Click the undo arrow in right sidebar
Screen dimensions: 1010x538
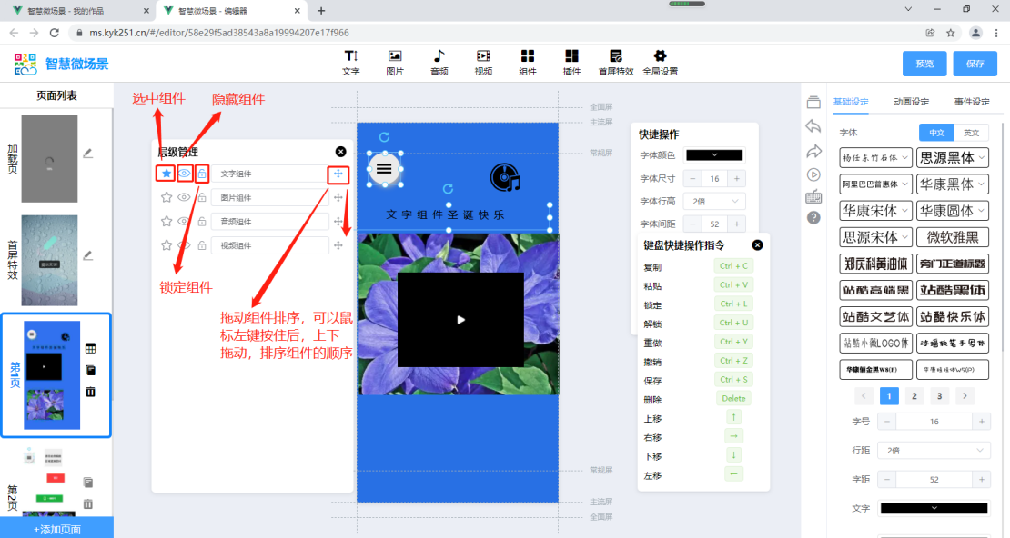tap(813, 126)
